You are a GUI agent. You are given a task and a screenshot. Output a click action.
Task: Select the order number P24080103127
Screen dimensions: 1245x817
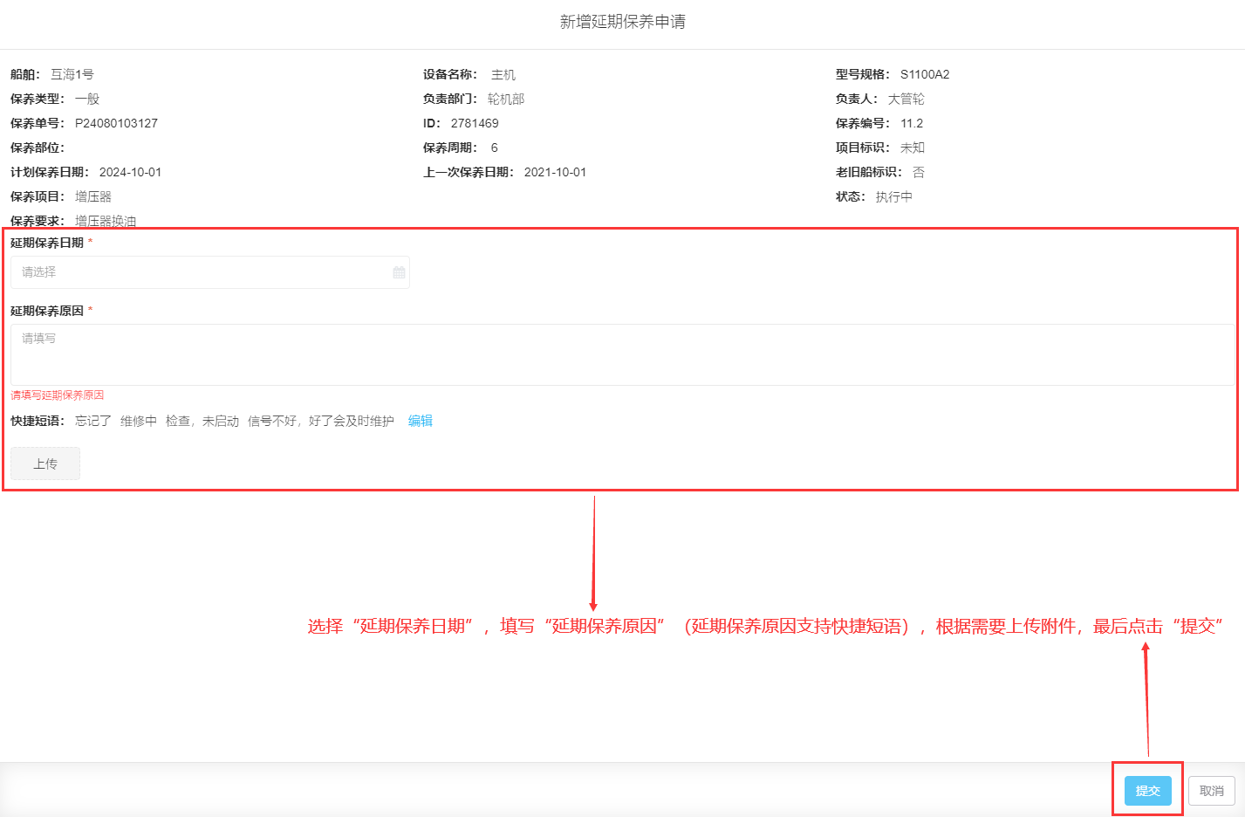tap(116, 123)
